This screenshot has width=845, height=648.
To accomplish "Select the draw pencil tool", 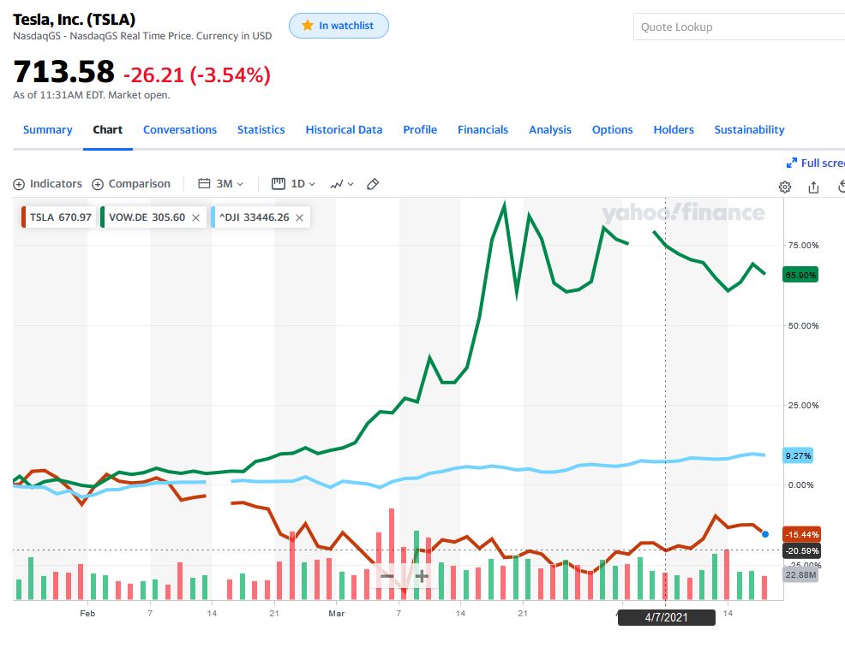I will [x=372, y=184].
